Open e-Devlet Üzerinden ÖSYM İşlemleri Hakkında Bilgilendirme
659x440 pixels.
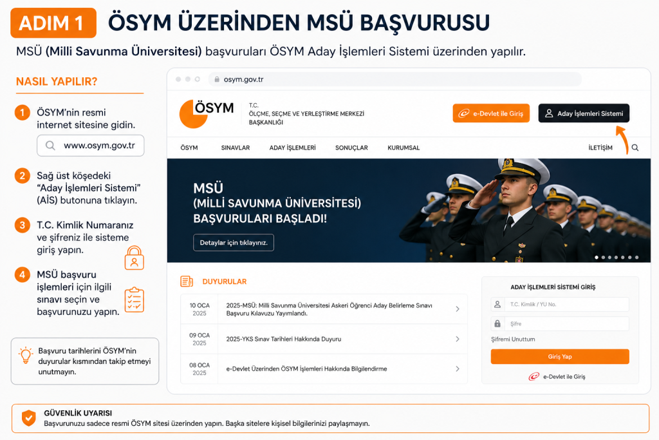[x=306, y=369]
